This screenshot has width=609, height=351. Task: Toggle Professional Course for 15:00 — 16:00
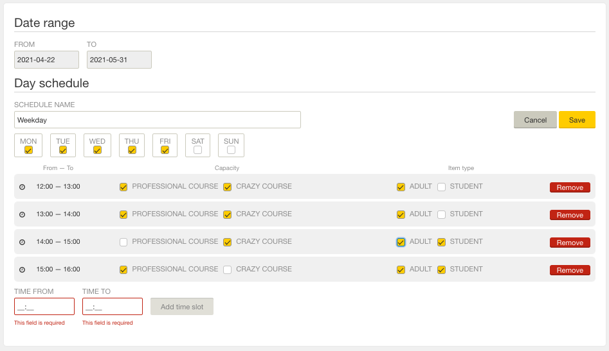click(123, 270)
